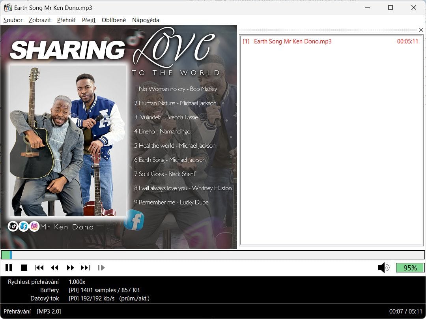Click the playlist panel drag grip
Viewport: 426px width, 319px height.
point(328,30)
